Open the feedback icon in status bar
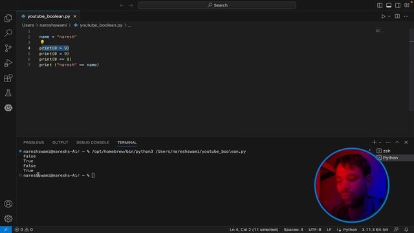This screenshot has width=414, height=233. [396, 230]
